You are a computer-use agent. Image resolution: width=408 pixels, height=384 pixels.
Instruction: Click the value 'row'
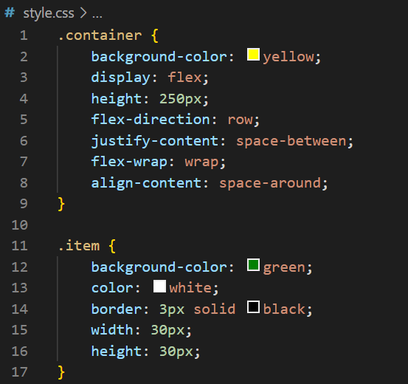(241, 120)
